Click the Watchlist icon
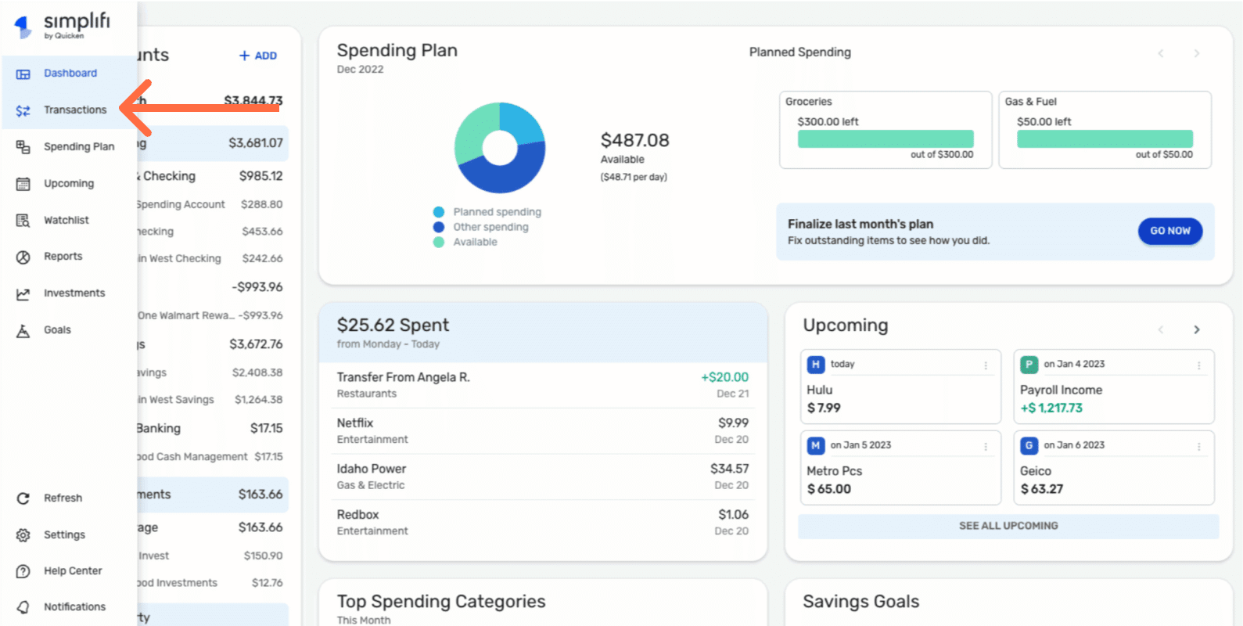 23,221
